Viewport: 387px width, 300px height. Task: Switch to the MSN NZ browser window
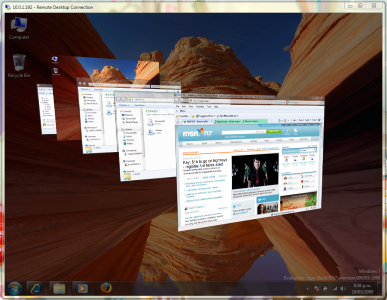[250, 165]
